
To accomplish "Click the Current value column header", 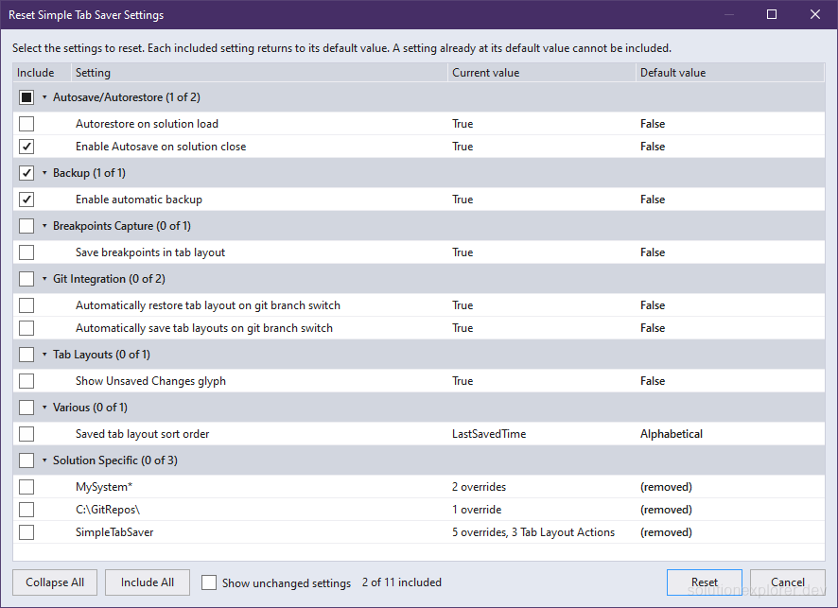I will 542,73.
